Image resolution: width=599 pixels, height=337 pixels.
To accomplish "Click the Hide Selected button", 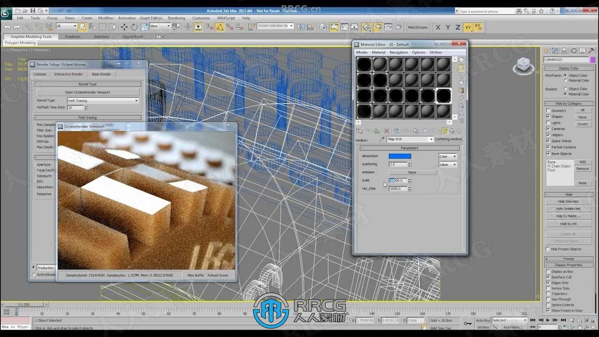I will point(568,201).
